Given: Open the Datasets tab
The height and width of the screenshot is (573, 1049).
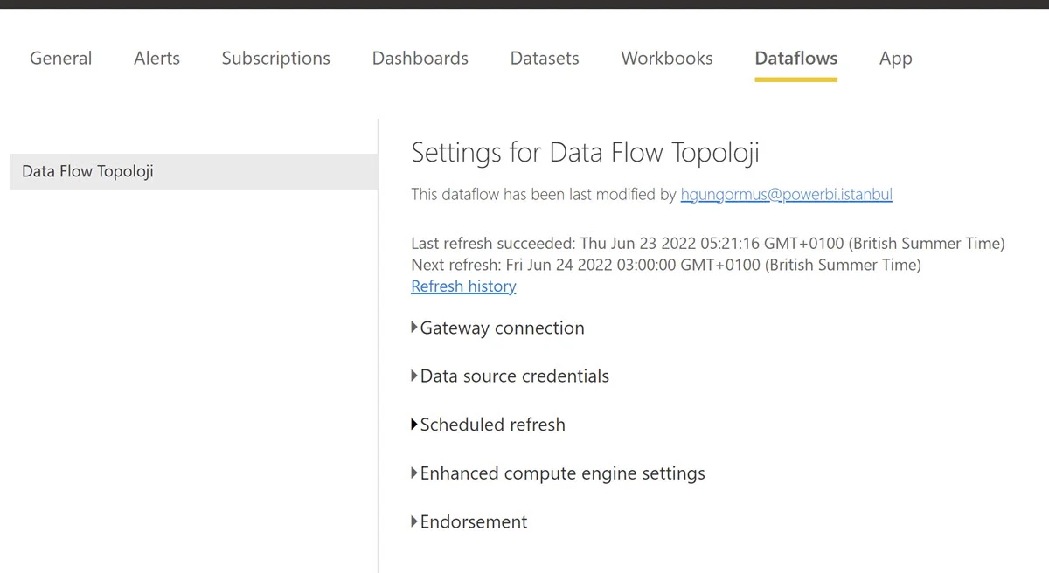Looking at the screenshot, I should (545, 59).
